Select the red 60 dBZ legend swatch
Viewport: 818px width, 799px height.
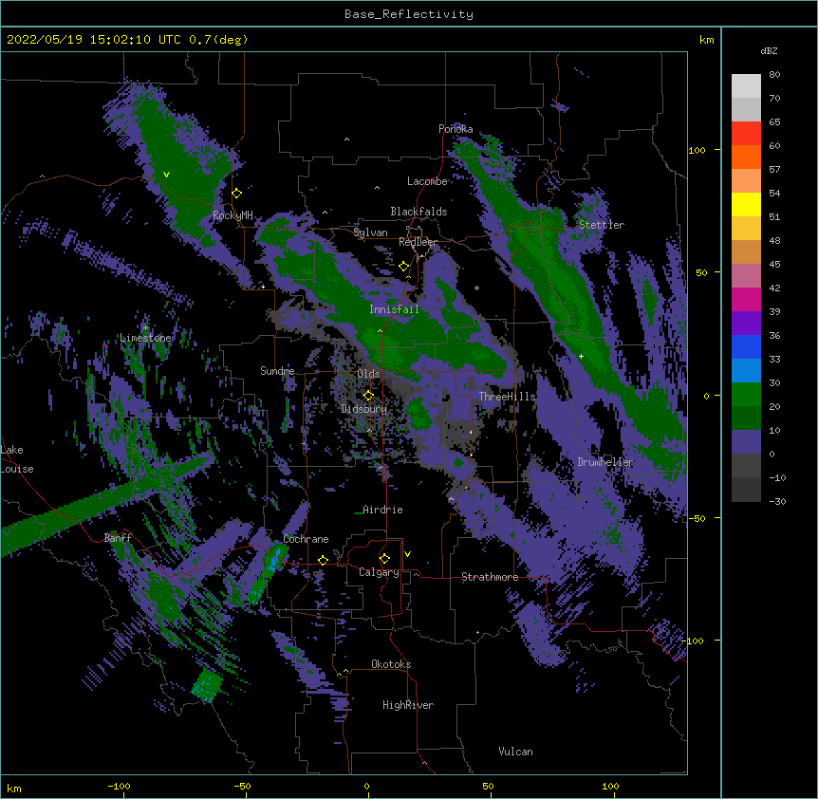tap(746, 133)
